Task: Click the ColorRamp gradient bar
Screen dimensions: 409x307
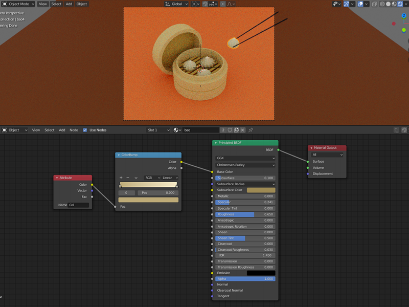Action: tap(148, 185)
